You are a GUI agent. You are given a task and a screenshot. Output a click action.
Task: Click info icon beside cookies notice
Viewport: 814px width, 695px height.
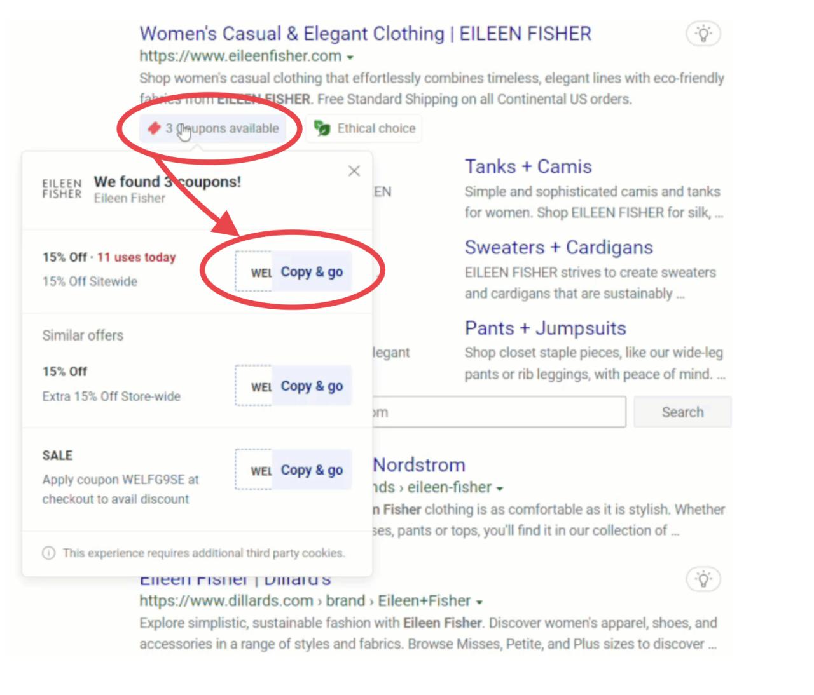pos(49,553)
